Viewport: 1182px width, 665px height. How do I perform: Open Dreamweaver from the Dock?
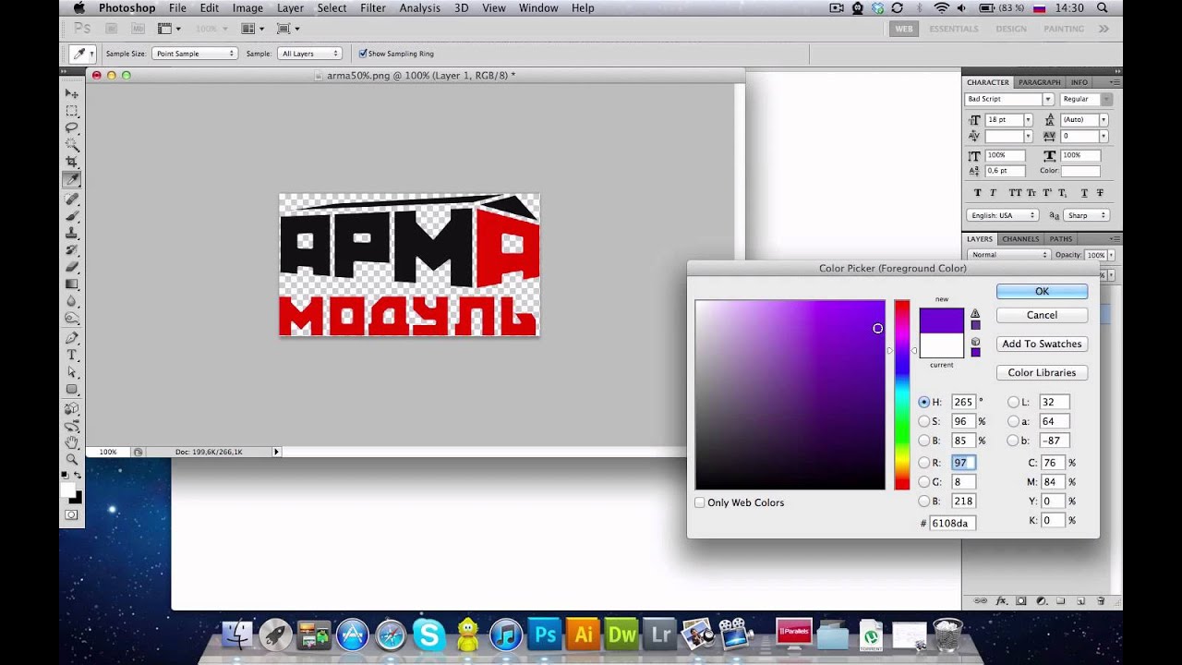pyautogui.click(x=622, y=635)
